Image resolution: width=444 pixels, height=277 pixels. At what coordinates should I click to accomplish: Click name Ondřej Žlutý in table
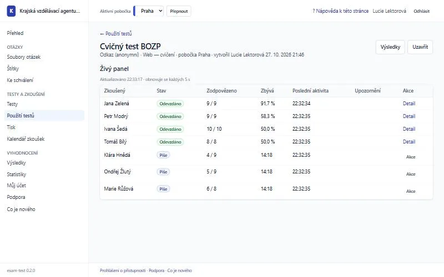pos(118,172)
